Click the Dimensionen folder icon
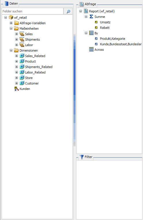 point(16,50)
